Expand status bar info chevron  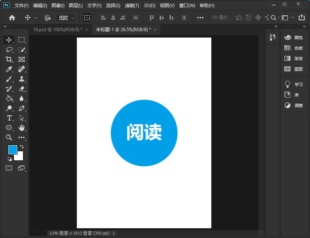tap(114, 233)
